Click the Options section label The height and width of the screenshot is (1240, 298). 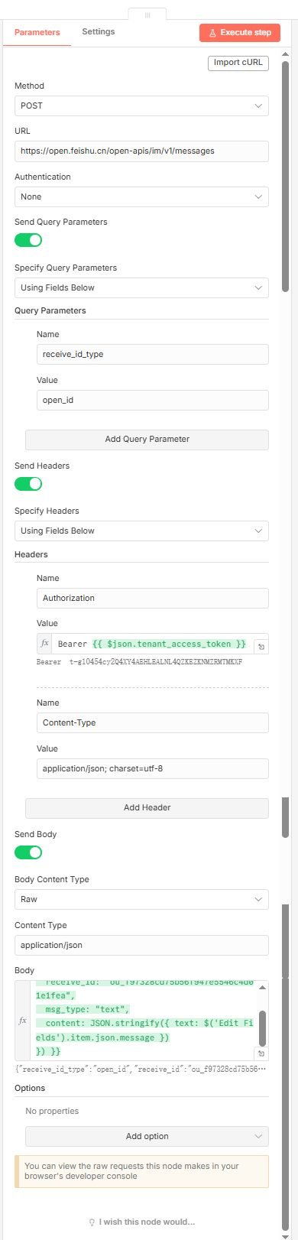pos(30,1088)
